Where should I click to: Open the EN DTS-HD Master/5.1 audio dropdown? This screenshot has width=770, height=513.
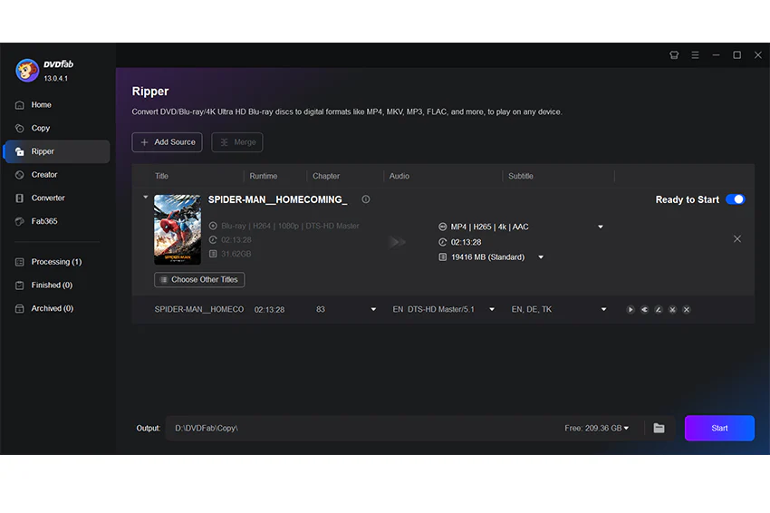[x=492, y=310]
